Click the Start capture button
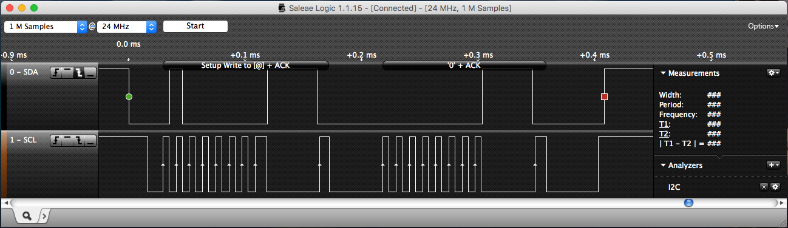 click(x=195, y=26)
